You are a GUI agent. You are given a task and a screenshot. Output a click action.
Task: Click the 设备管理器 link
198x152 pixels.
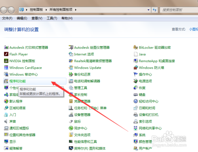[x=82, y=115]
